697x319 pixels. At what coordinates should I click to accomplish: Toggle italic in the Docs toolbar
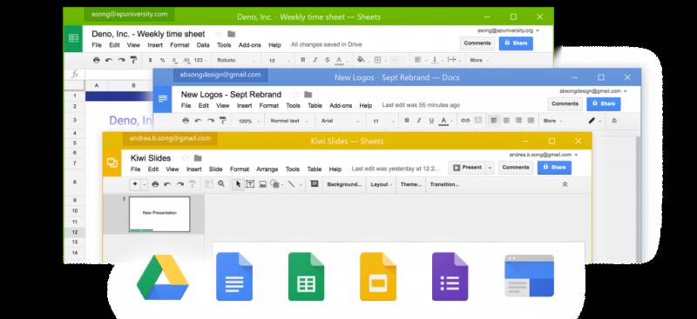tap(419, 121)
